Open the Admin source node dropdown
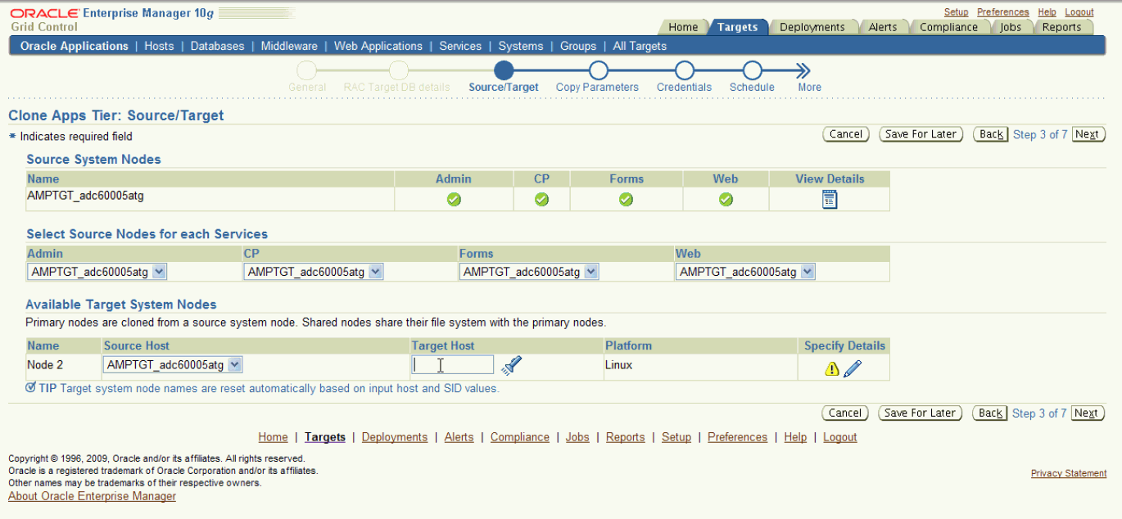Viewport: 1122px width, 519px height. point(97,272)
